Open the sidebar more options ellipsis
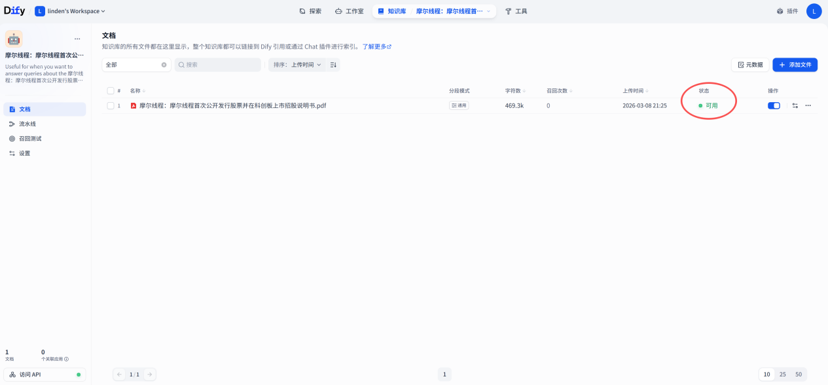This screenshot has width=828, height=385. tap(77, 39)
